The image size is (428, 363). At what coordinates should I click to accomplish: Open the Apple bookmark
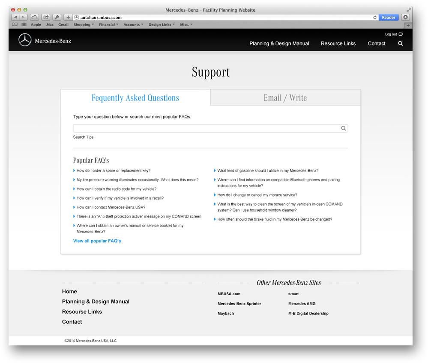36,24
